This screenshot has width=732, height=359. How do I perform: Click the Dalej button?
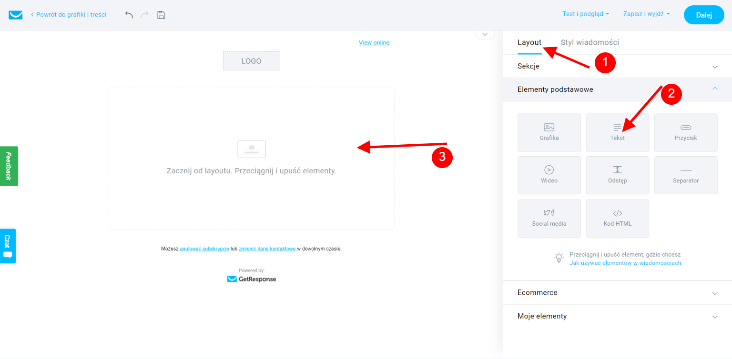point(703,15)
